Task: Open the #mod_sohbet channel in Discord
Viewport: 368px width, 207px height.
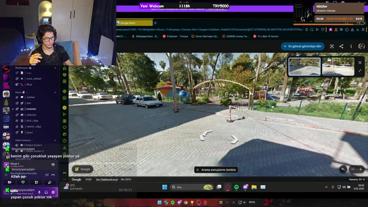Action: 34,78
